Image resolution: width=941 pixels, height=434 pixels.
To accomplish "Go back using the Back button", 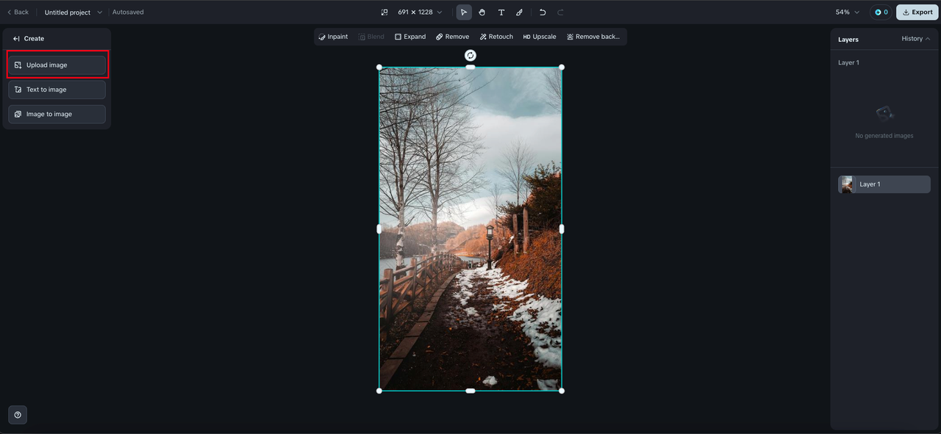I will (18, 12).
